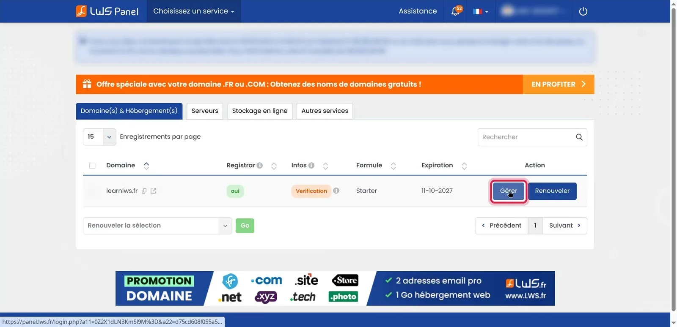This screenshot has width=677, height=327.
Task: Switch to Domaine(s) & Hébergement(s) tab
Action: click(x=129, y=111)
